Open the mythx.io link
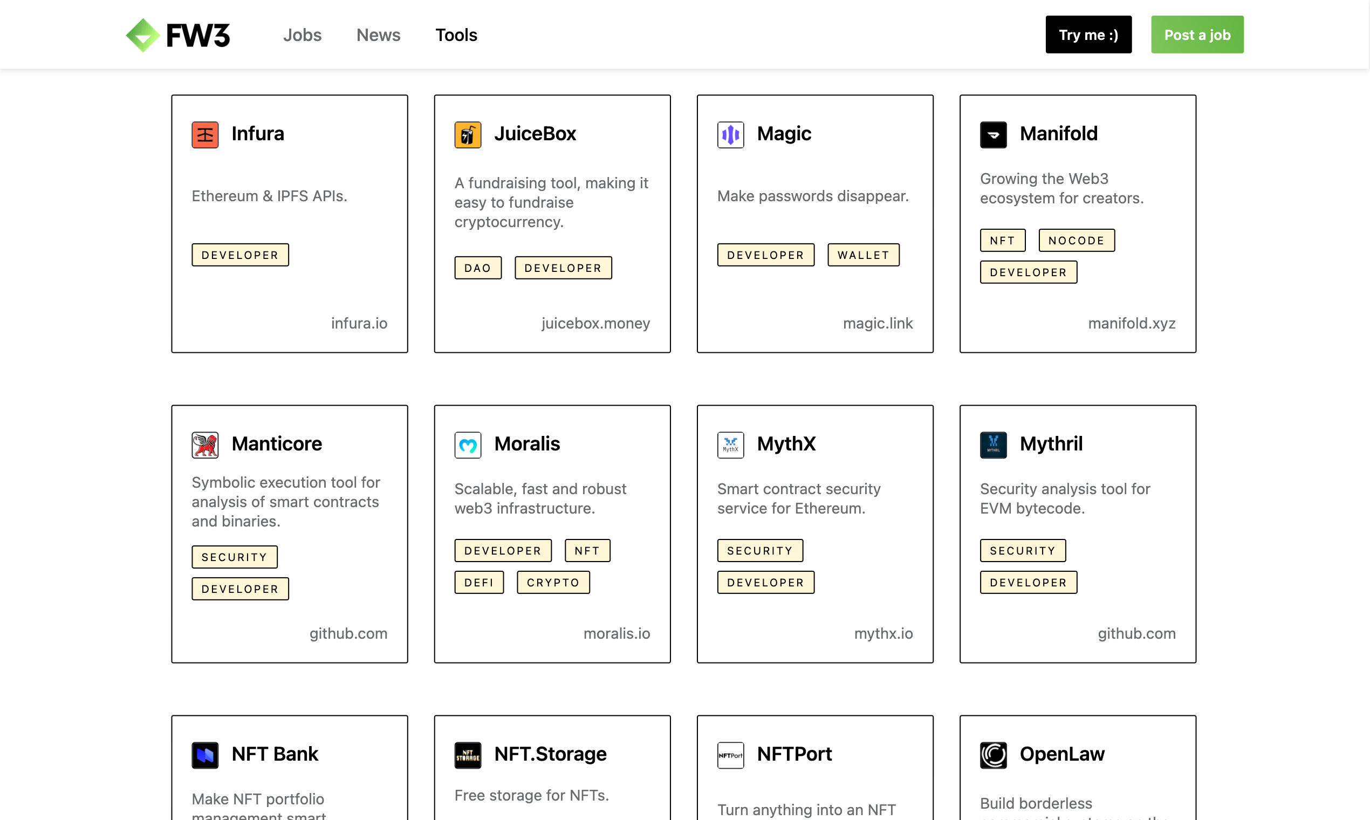This screenshot has width=1370, height=820. tap(883, 633)
